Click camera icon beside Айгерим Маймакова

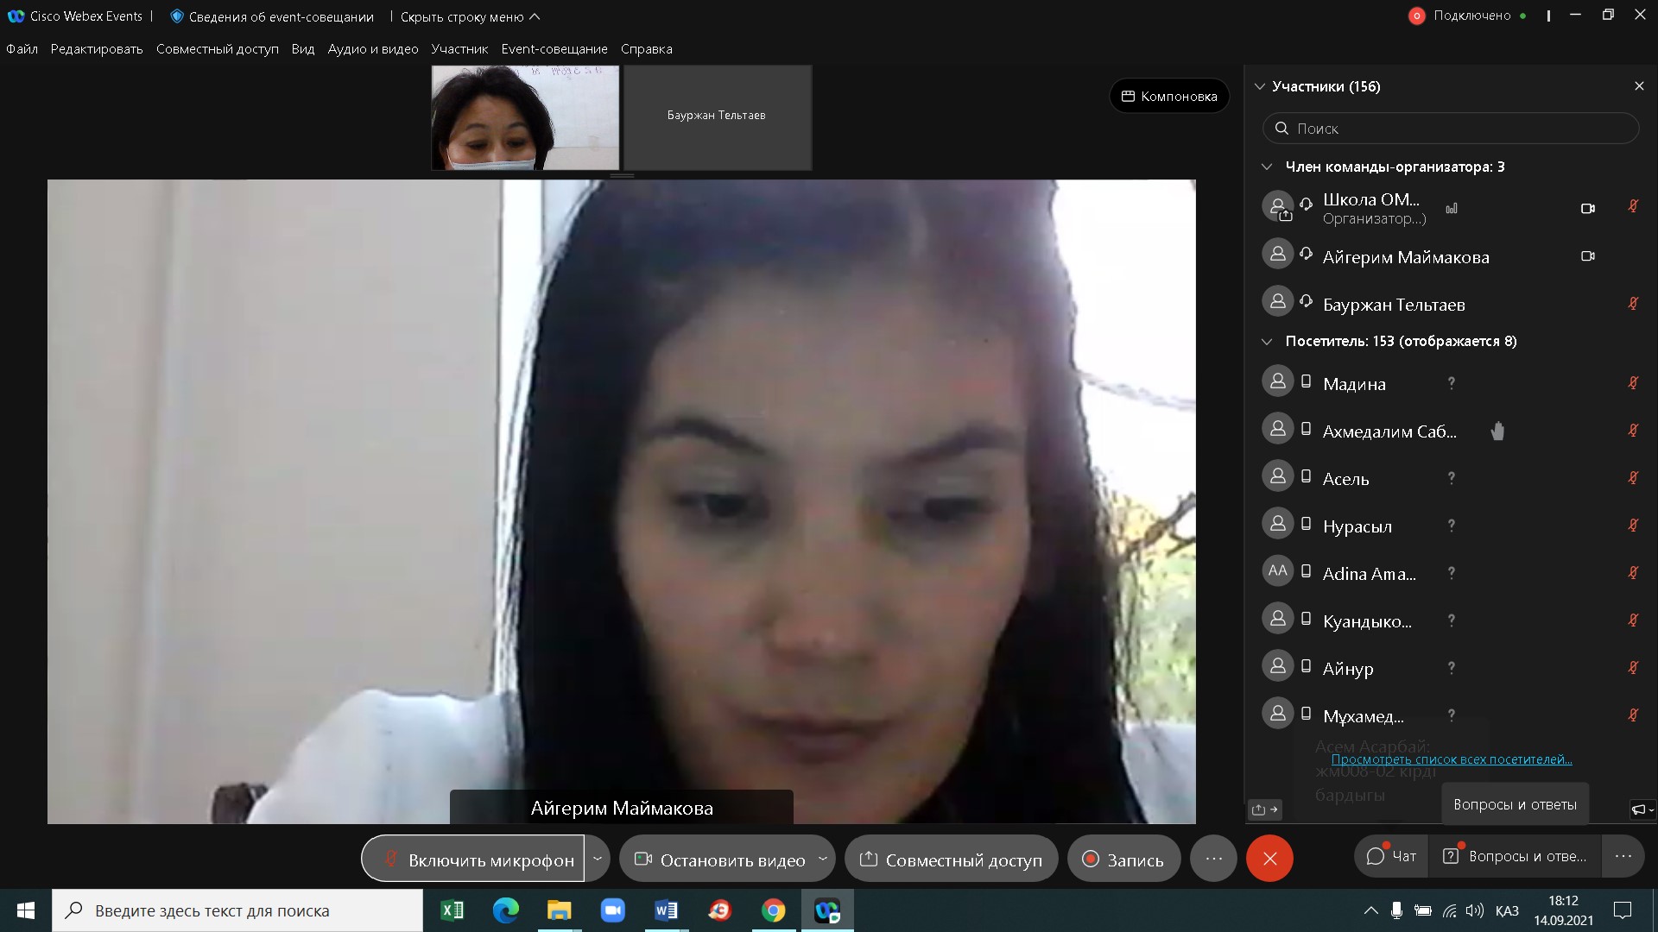click(1587, 256)
